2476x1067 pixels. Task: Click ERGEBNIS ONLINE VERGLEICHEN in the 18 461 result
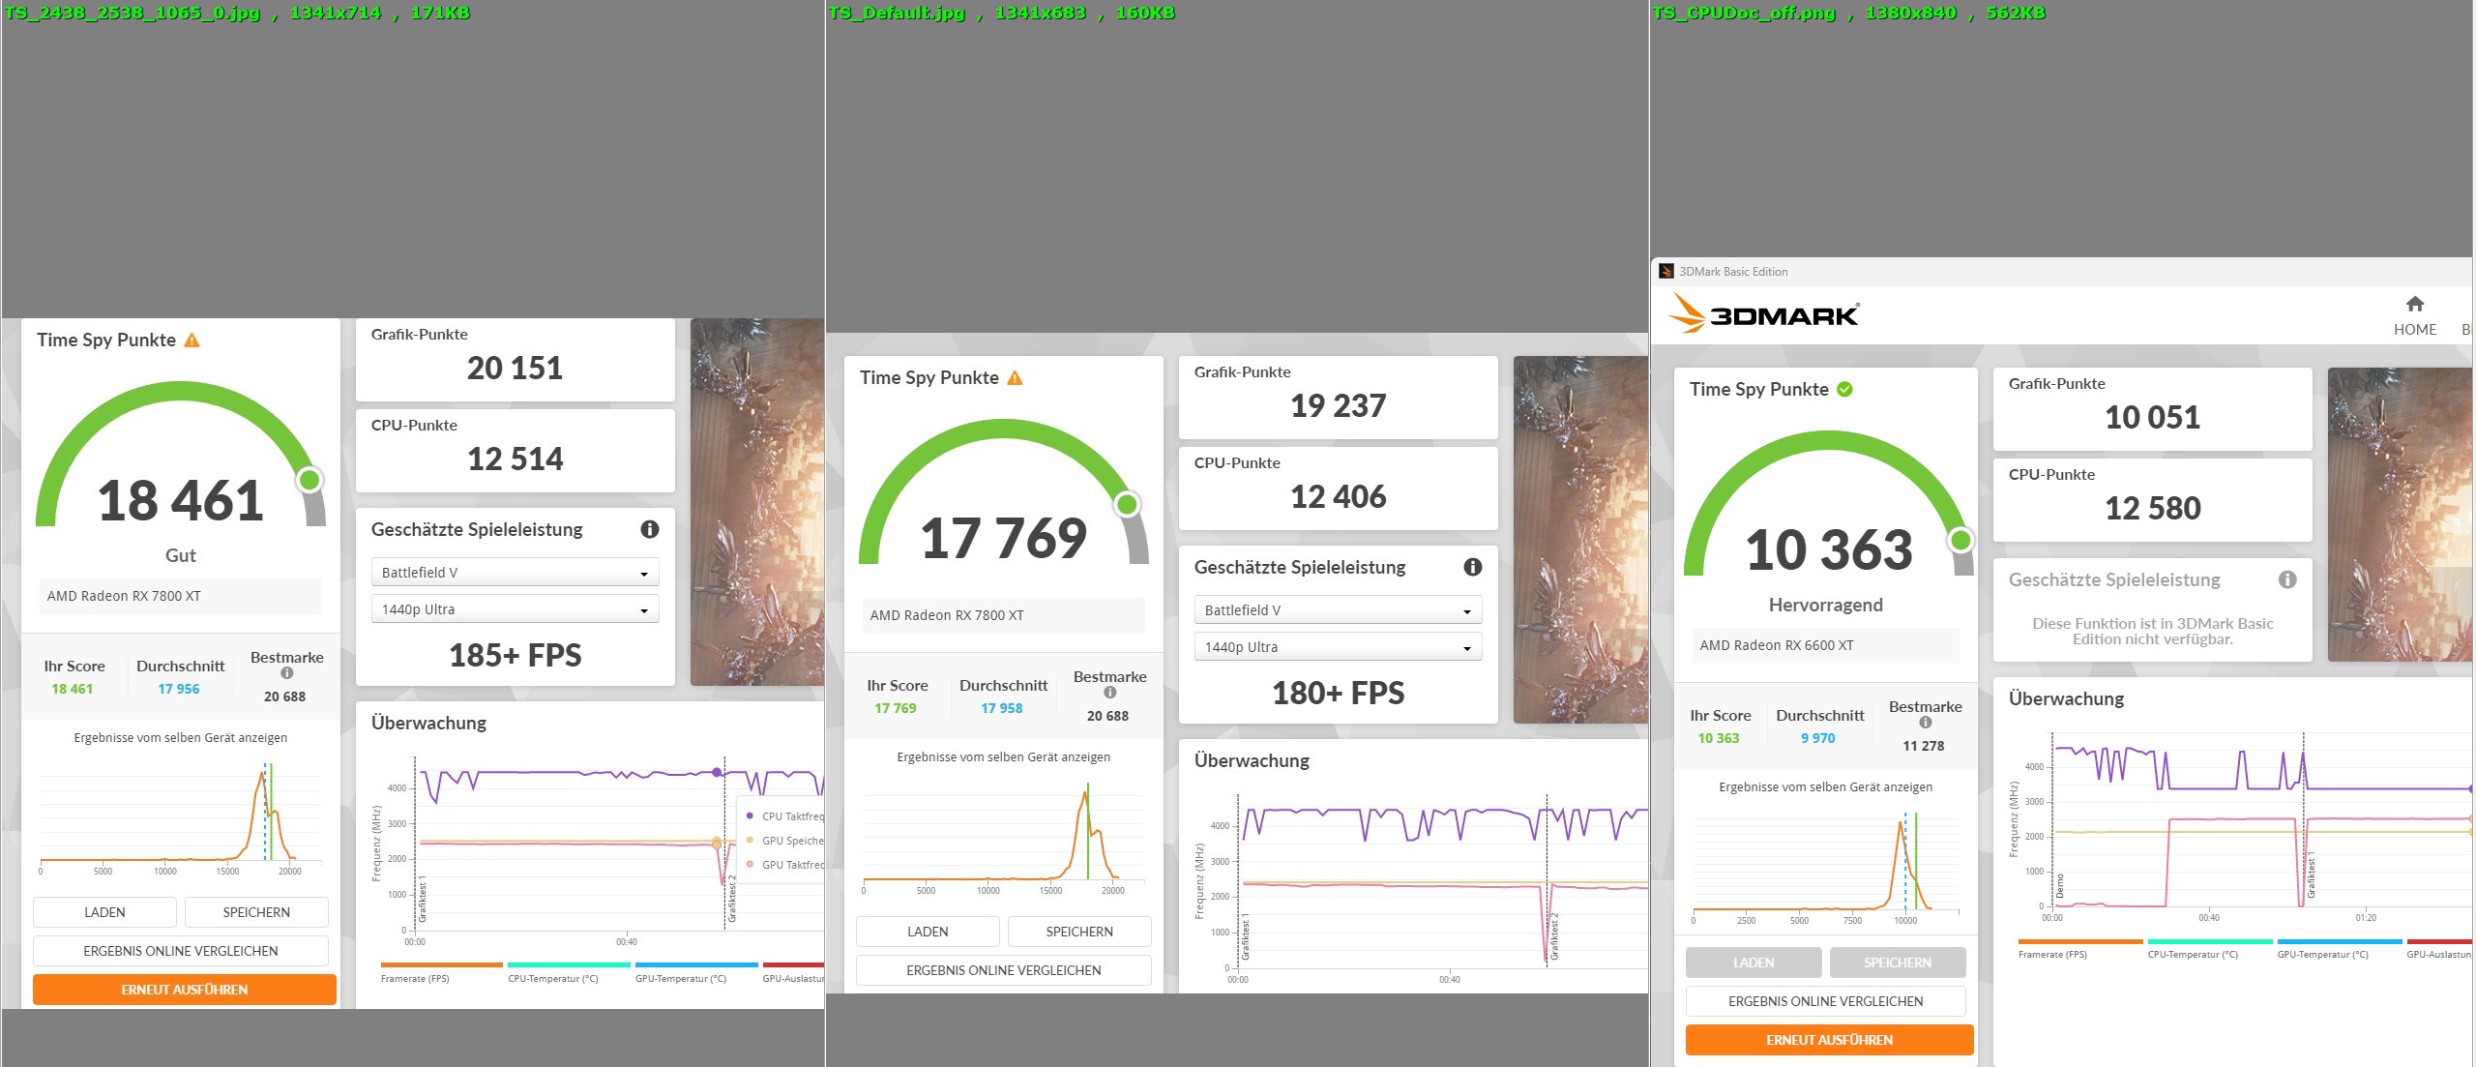click(x=181, y=951)
